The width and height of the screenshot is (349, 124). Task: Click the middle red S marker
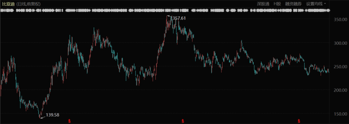(x=183, y=121)
